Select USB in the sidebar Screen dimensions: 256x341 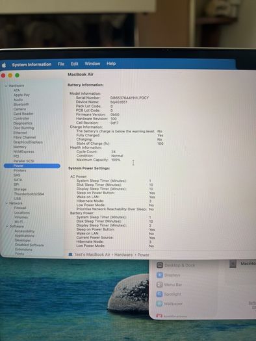click(x=18, y=199)
